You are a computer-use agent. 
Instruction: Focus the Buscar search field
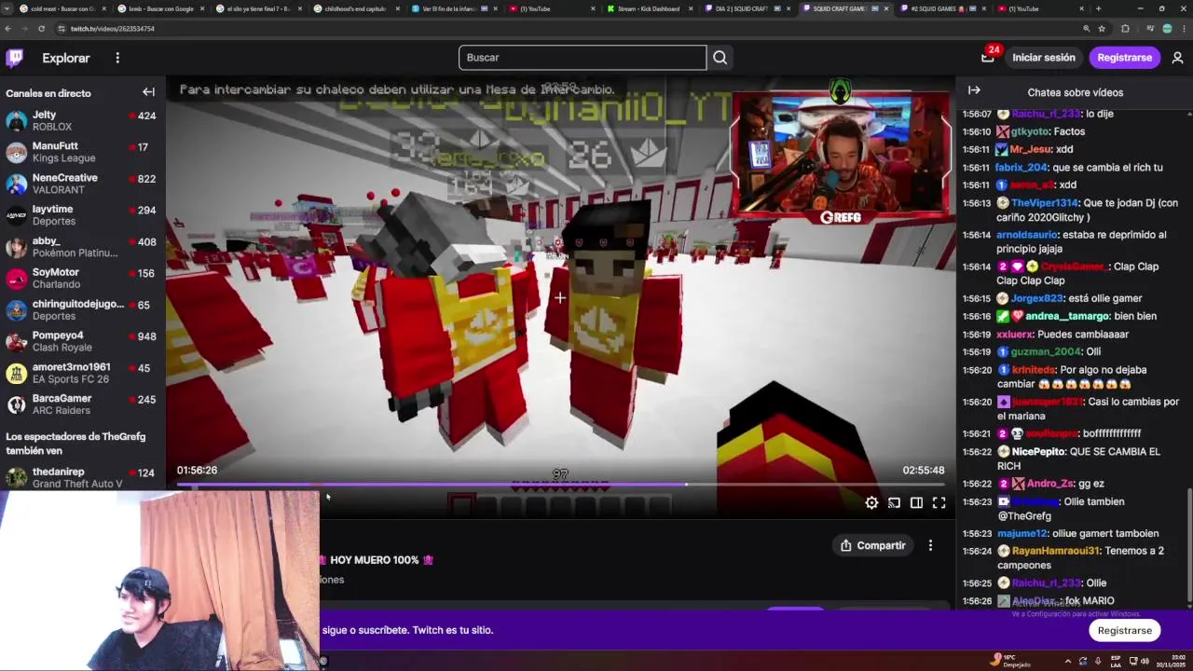click(583, 58)
